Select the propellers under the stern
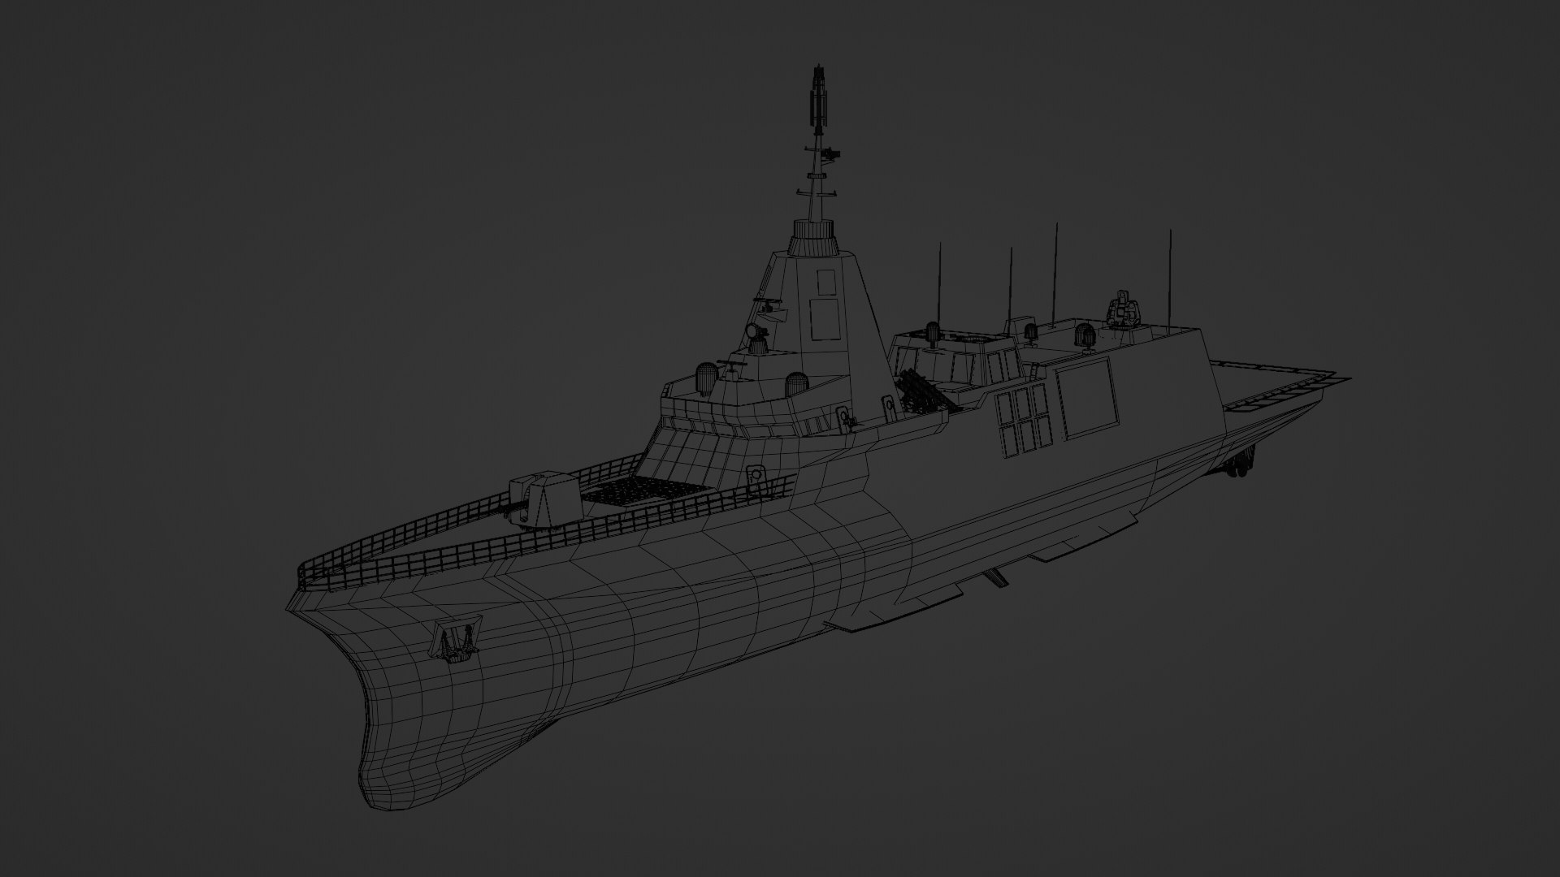The width and height of the screenshot is (1560, 877). 1238,465
